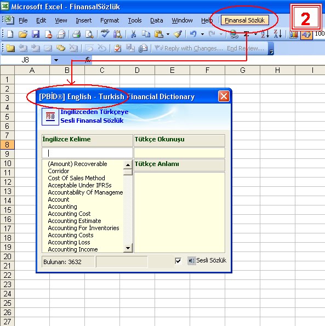Click the New Comment note icon
The width and height of the screenshot is (325, 326).
pos(10,48)
